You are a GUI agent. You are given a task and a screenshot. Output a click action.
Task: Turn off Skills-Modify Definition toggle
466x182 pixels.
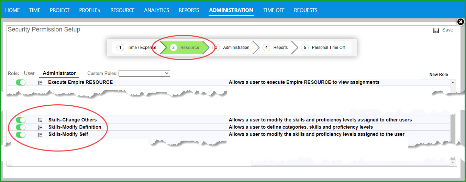21,127
